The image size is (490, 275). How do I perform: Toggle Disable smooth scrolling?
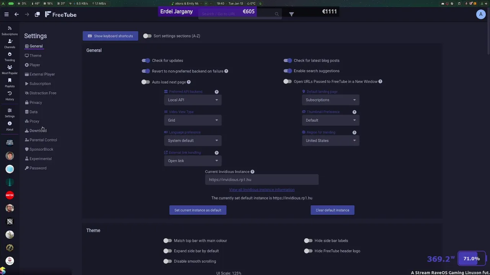[x=168, y=261]
